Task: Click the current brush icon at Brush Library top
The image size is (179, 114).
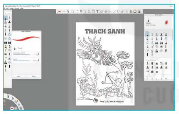Action: [x=148, y=20]
